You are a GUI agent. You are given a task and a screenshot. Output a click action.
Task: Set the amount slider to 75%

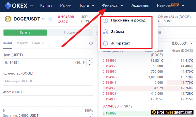tap(70, 106)
